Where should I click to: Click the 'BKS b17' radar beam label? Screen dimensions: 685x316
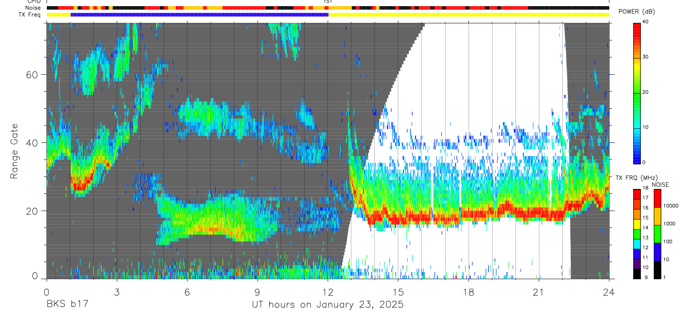pyautogui.click(x=67, y=305)
